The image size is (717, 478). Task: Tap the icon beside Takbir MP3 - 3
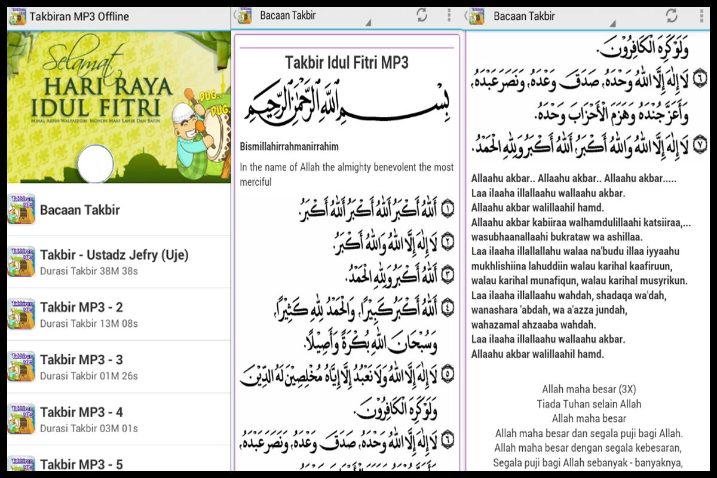tap(22, 367)
